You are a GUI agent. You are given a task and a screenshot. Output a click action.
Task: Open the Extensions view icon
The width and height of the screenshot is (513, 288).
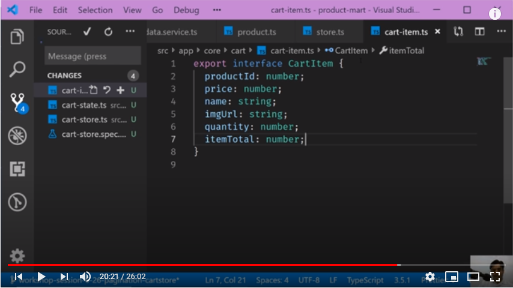pos(17,169)
